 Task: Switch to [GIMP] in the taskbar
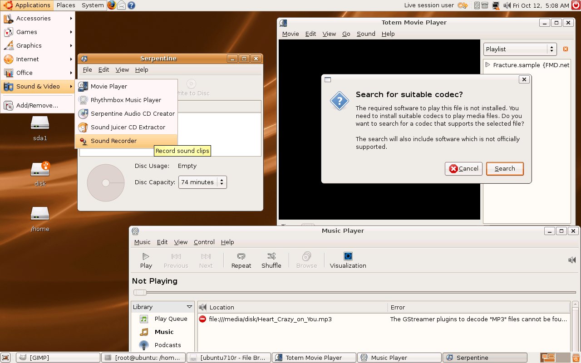pos(58,358)
